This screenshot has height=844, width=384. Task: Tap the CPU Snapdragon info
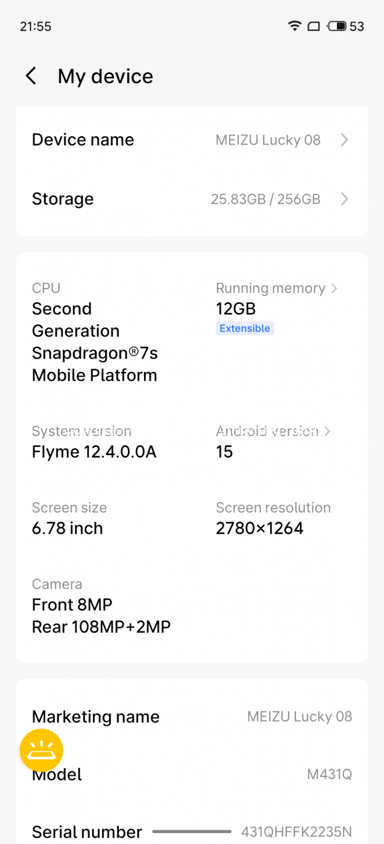[x=95, y=342]
